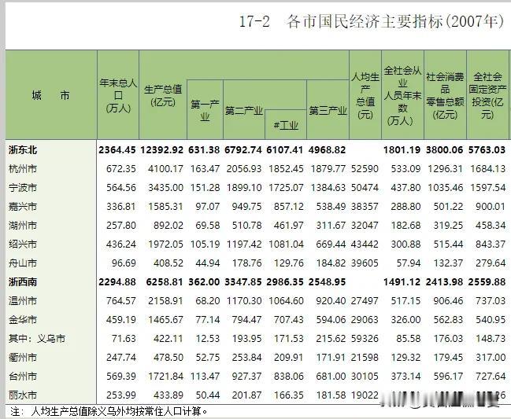
Task: Select the 浙东北 total population cell 2364.45
Action: [x=117, y=150]
